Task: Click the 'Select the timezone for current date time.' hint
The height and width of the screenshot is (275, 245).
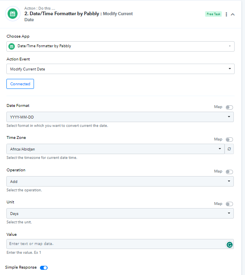Action: (42, 158)
